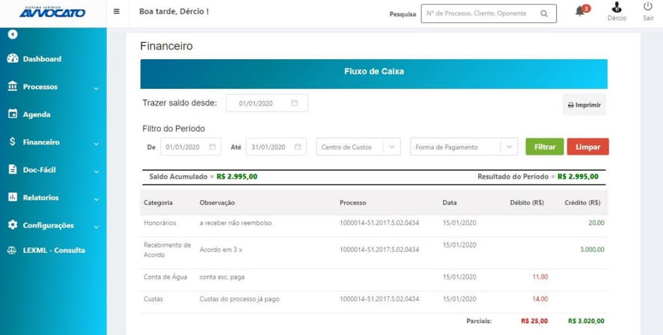Click the Trazer saldo desde date field

tap(267, 103)
